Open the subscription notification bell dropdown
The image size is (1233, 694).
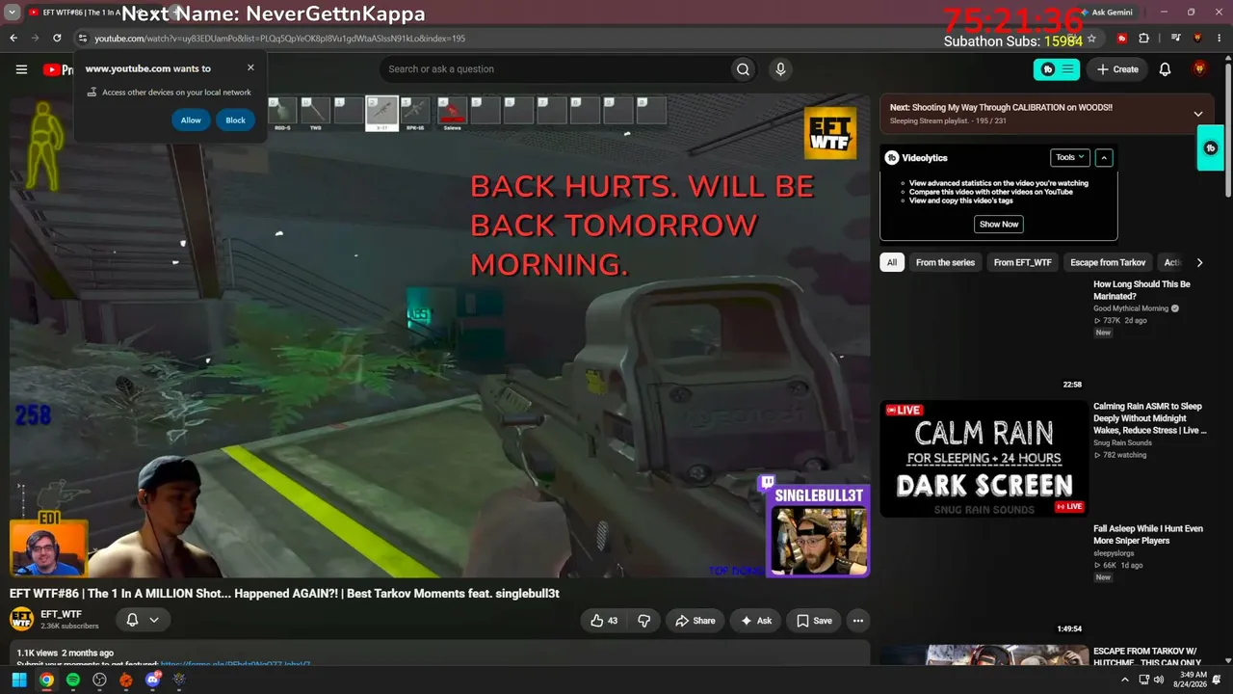click(x=142, y=620)
